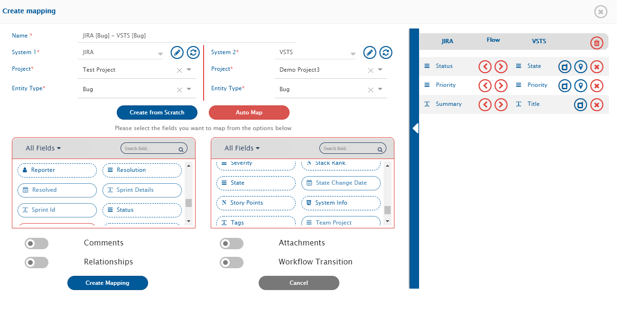Turn on the Attachments toggle
The image size is (617, 310).
click(232, 244)
